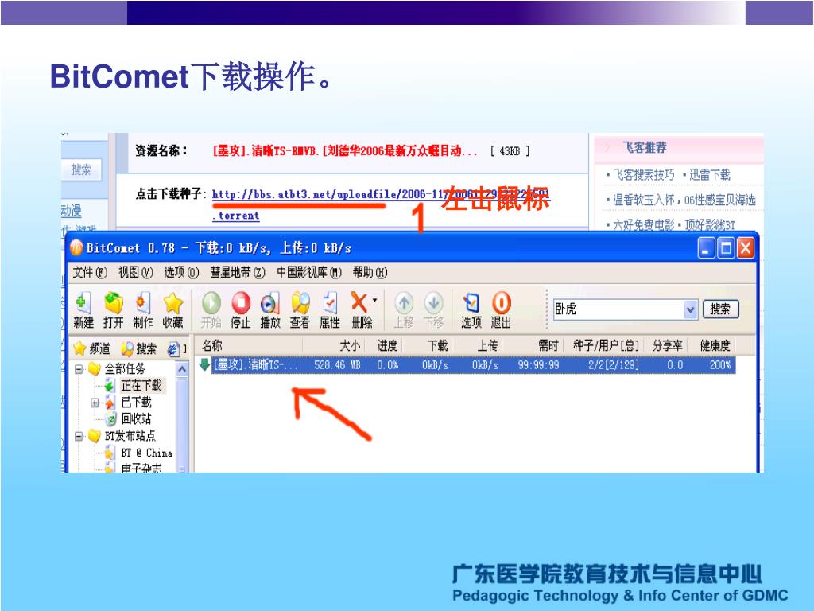Click the sidebar tree scrollbar up arrow

(x=182, y=369)
